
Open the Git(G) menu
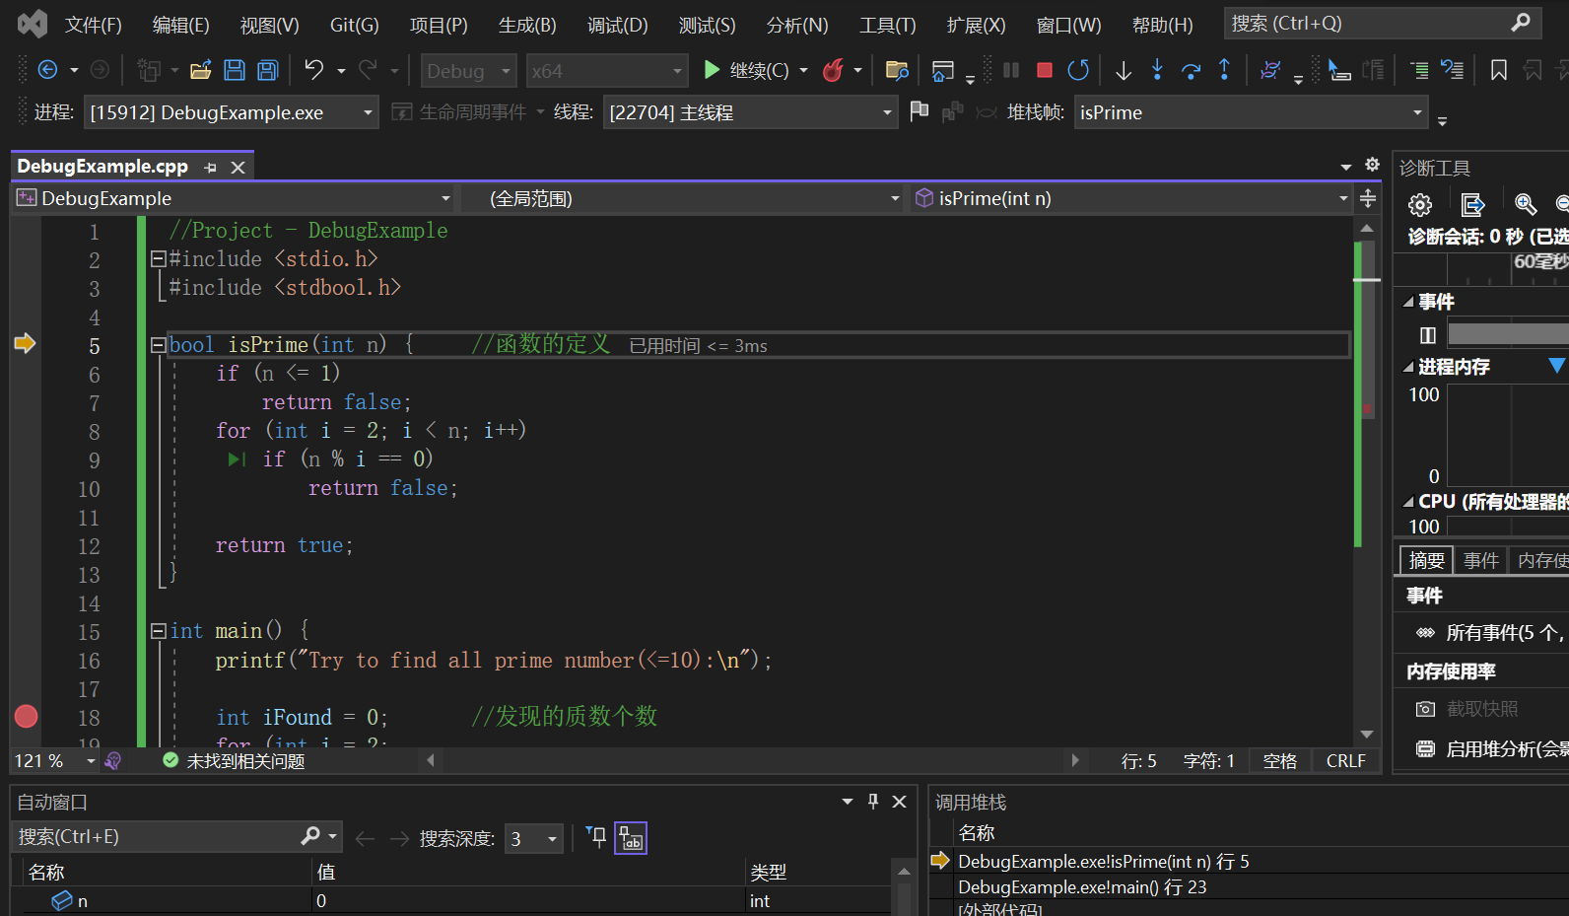click(354, 25)
